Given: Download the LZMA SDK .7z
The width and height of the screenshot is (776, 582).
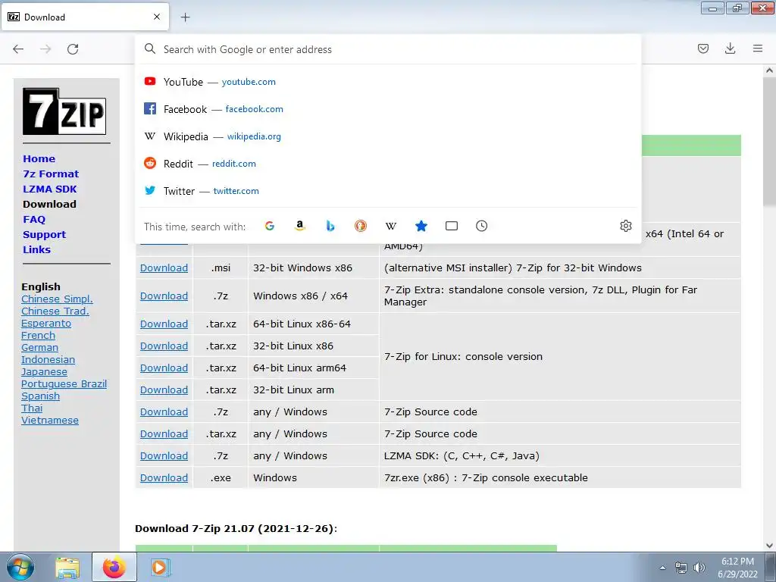Looking at the screenshot, I should (164, 455).
